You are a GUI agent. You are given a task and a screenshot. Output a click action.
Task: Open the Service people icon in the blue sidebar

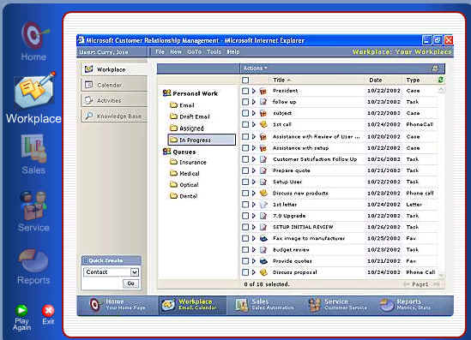(x=33, y=206)
